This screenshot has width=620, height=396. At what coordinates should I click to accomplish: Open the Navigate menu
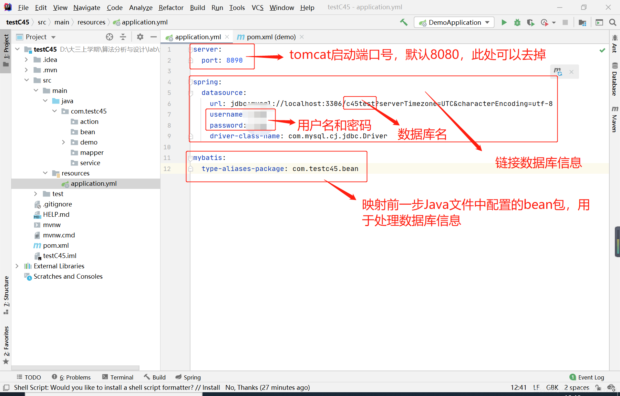(x=87, y=8)
